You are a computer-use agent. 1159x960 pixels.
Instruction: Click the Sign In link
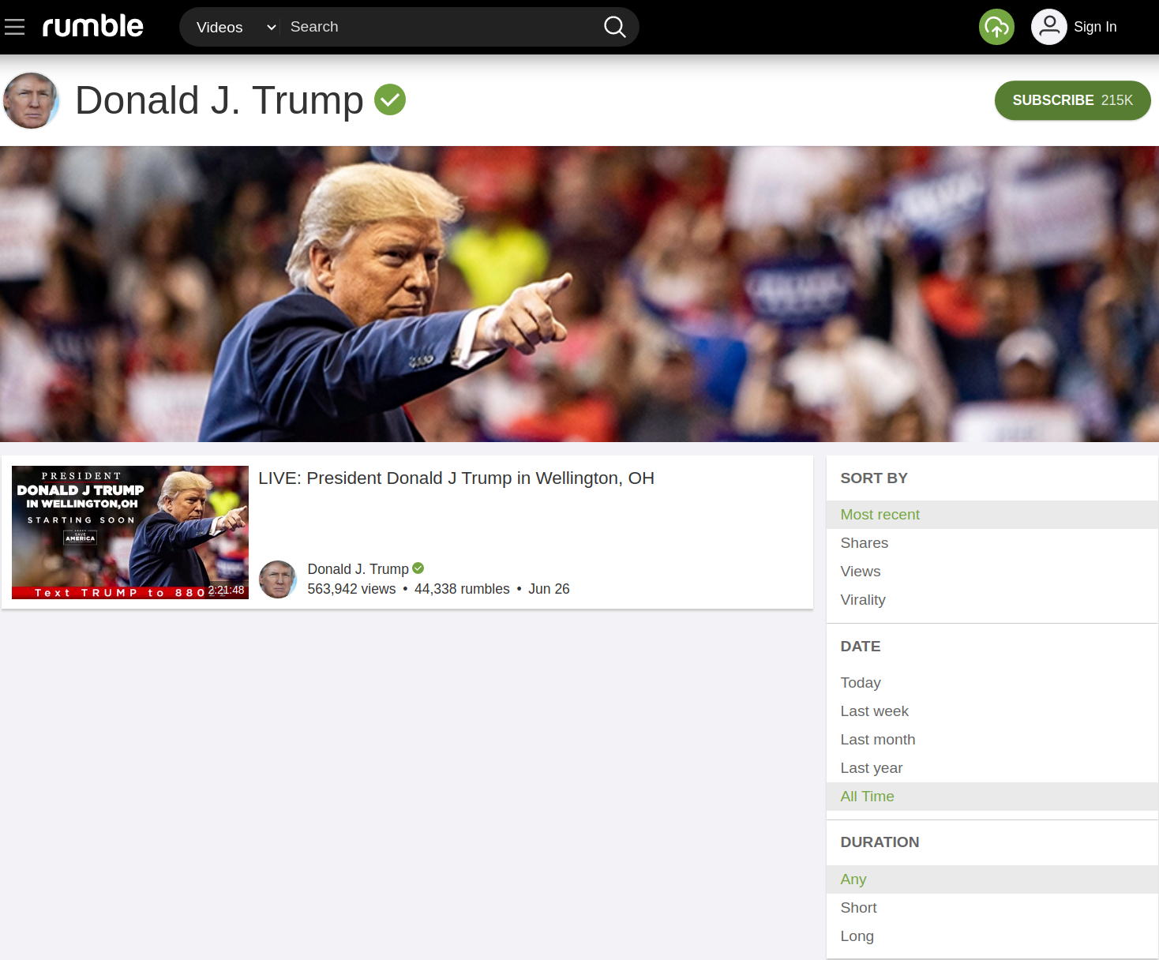pyautogui.click(x=1095, y=27)
